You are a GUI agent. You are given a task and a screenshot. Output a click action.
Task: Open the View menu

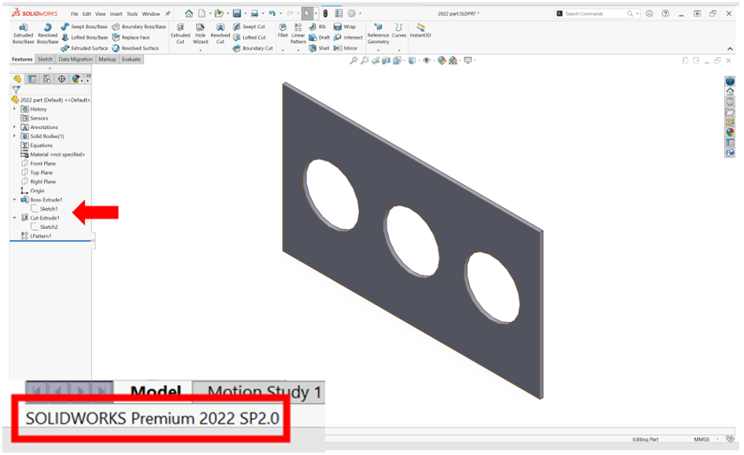(x=101, y=13)
